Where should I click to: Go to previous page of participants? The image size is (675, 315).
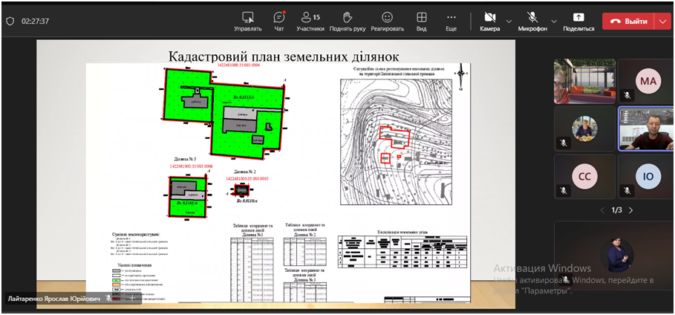tap(601, 210)
